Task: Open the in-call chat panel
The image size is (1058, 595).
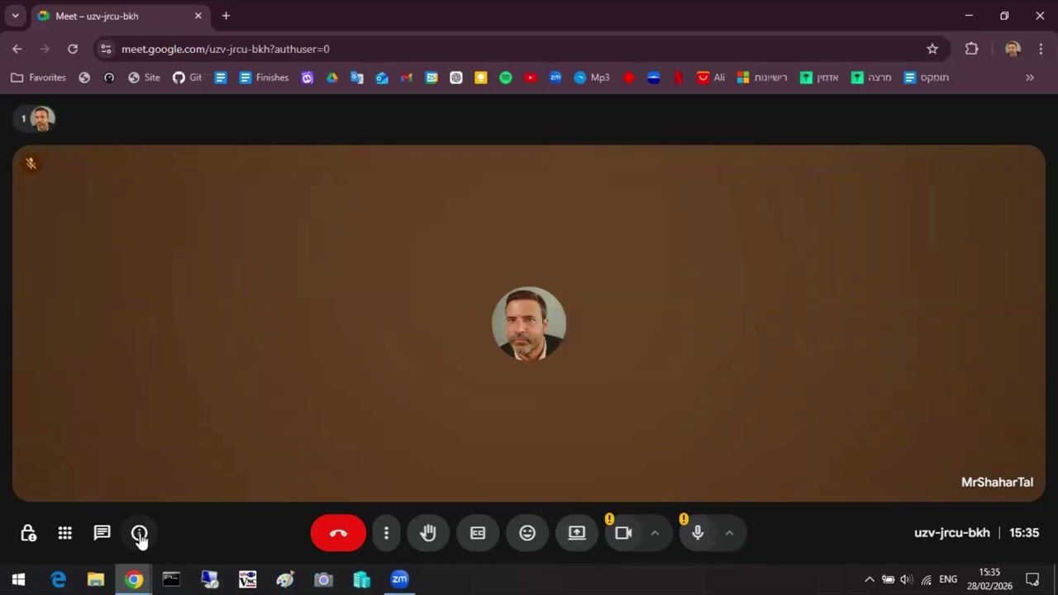Action: click(x=102, y=533)
